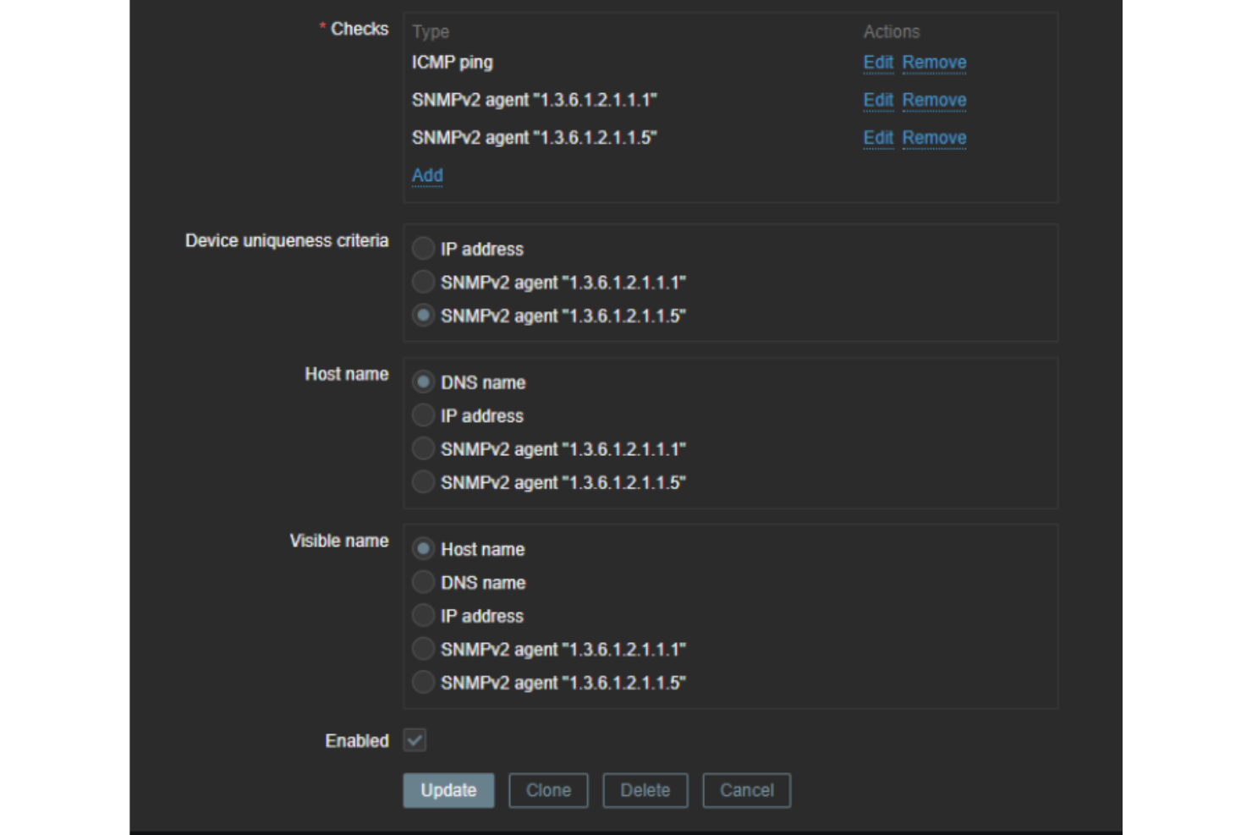The image size is (1252, 835).
Task: Cancel editing the discovery rule
Action: [x=746, y=790]
